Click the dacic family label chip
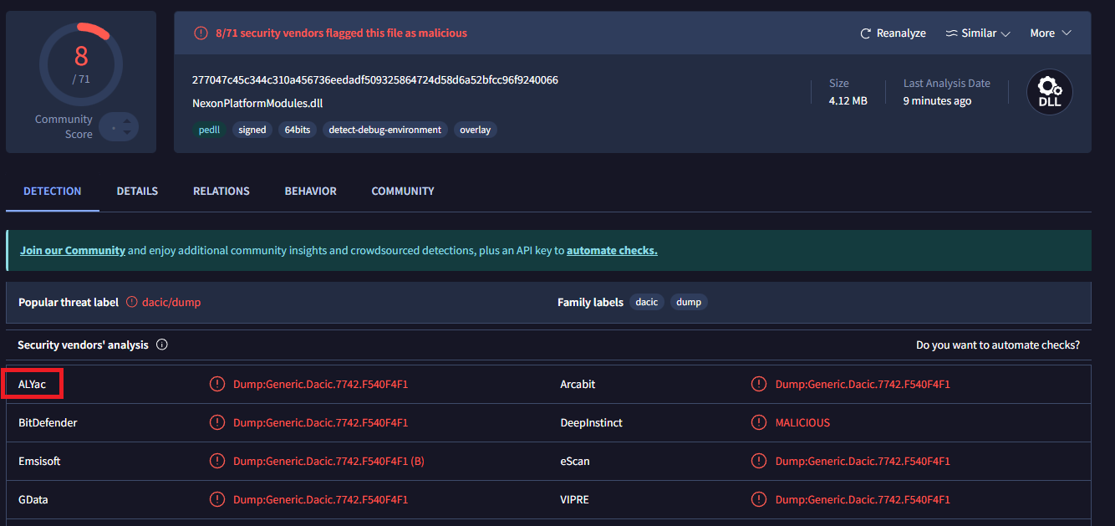This screenshot has width=1115, height=526. click(646, 302)
